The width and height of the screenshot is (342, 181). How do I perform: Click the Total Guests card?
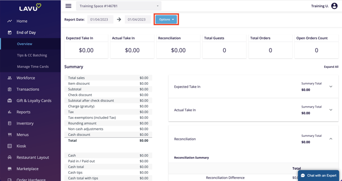[x=224, y=47]
